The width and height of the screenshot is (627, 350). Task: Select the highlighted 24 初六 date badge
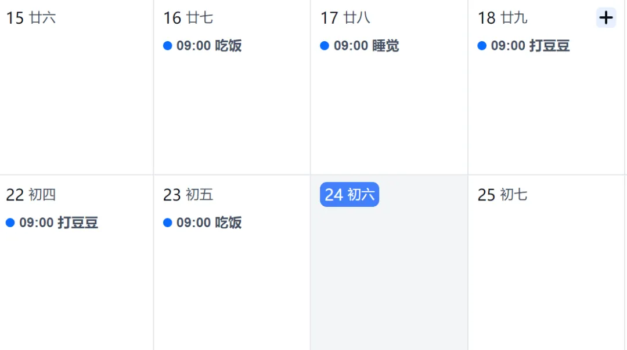click(349, 194)
